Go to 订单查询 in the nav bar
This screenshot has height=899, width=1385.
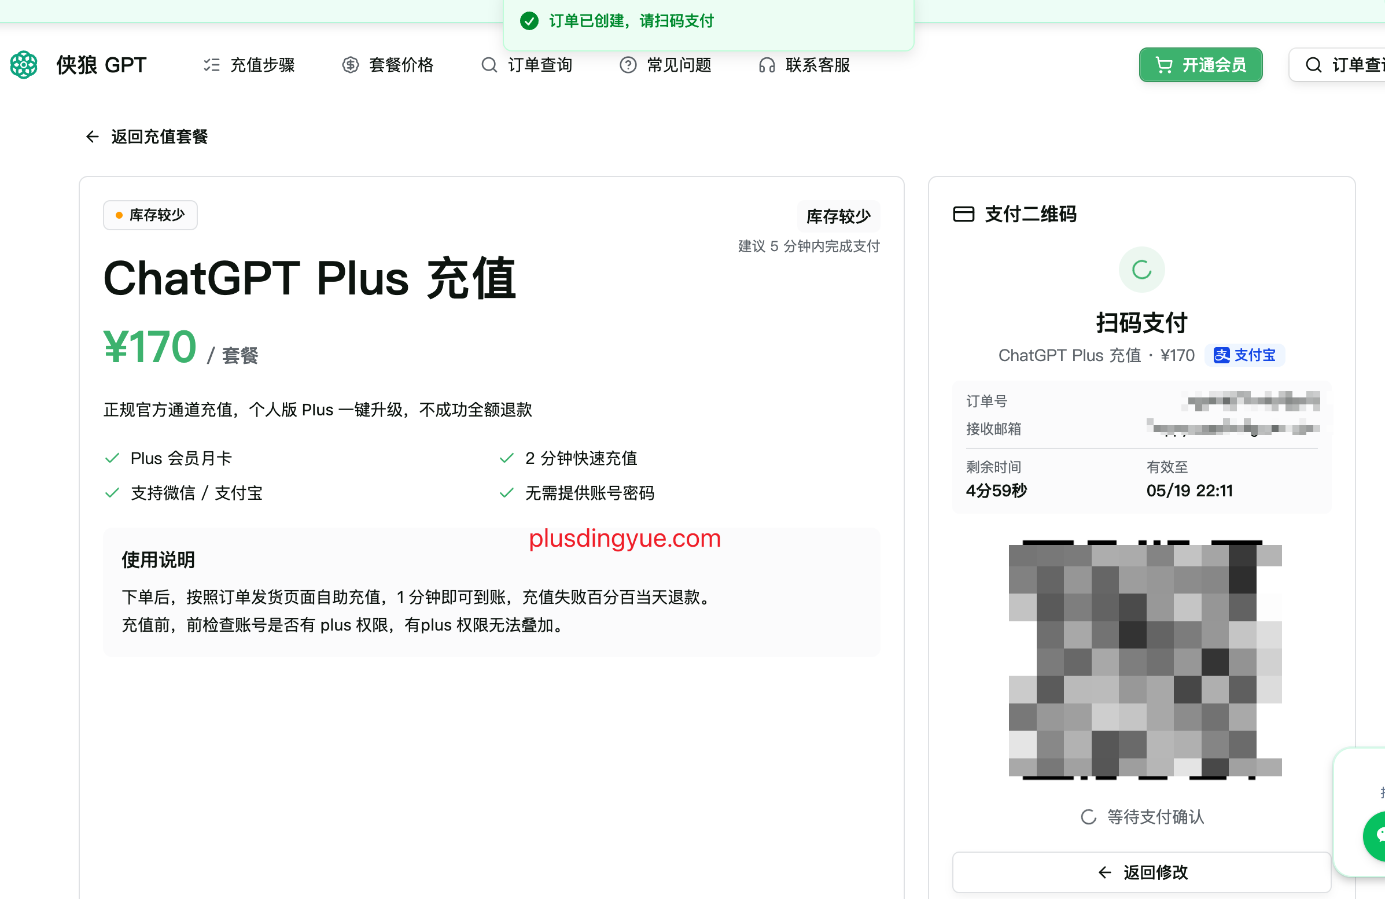pos(526,65)
